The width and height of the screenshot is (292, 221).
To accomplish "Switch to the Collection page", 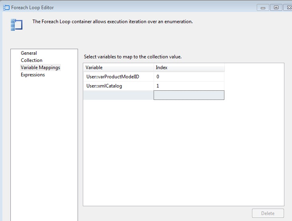I will (32, 60).
